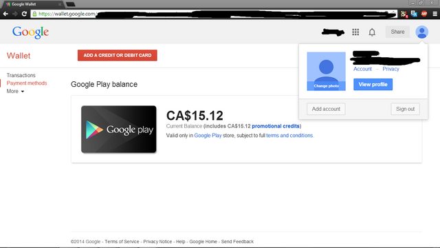The width and height of the screenshot is (440, 248).
Task: Click the View profile button
Action: click(373, 84)
